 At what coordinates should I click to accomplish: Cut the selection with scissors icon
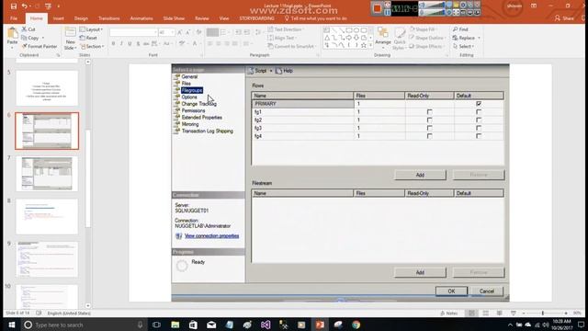coord(28,29)
